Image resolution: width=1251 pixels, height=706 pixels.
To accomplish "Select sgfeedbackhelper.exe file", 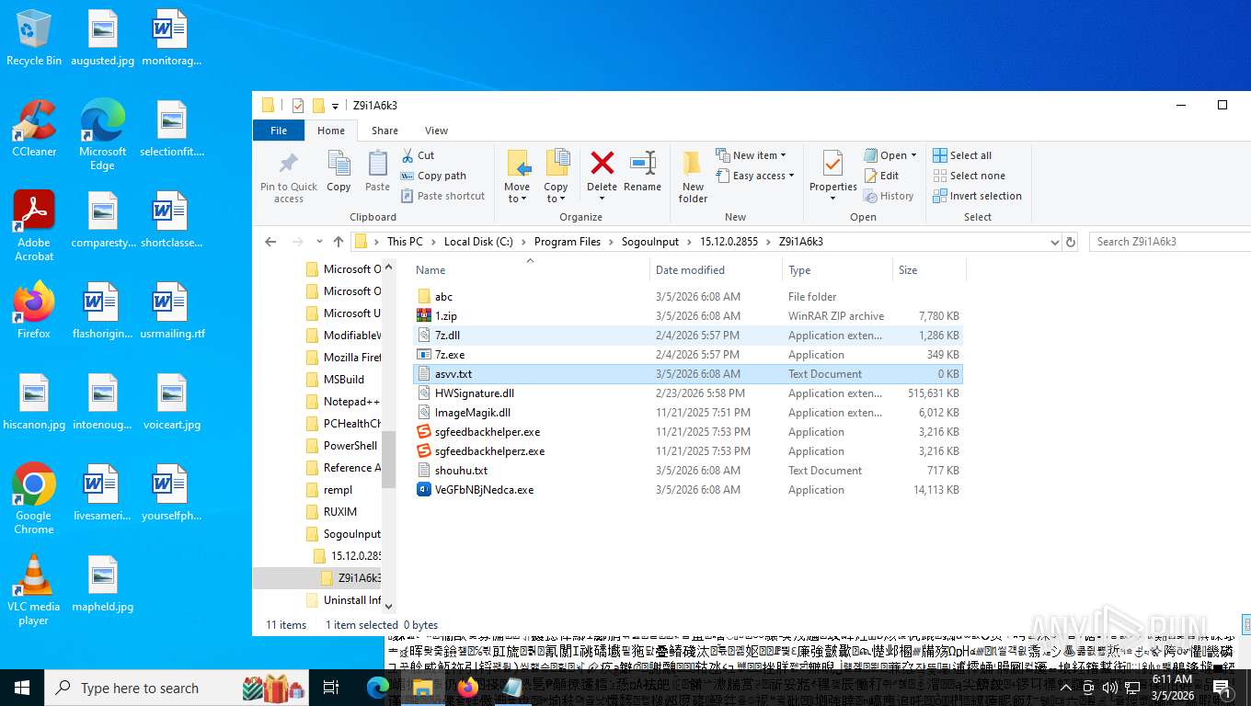I will coord(687,432).
